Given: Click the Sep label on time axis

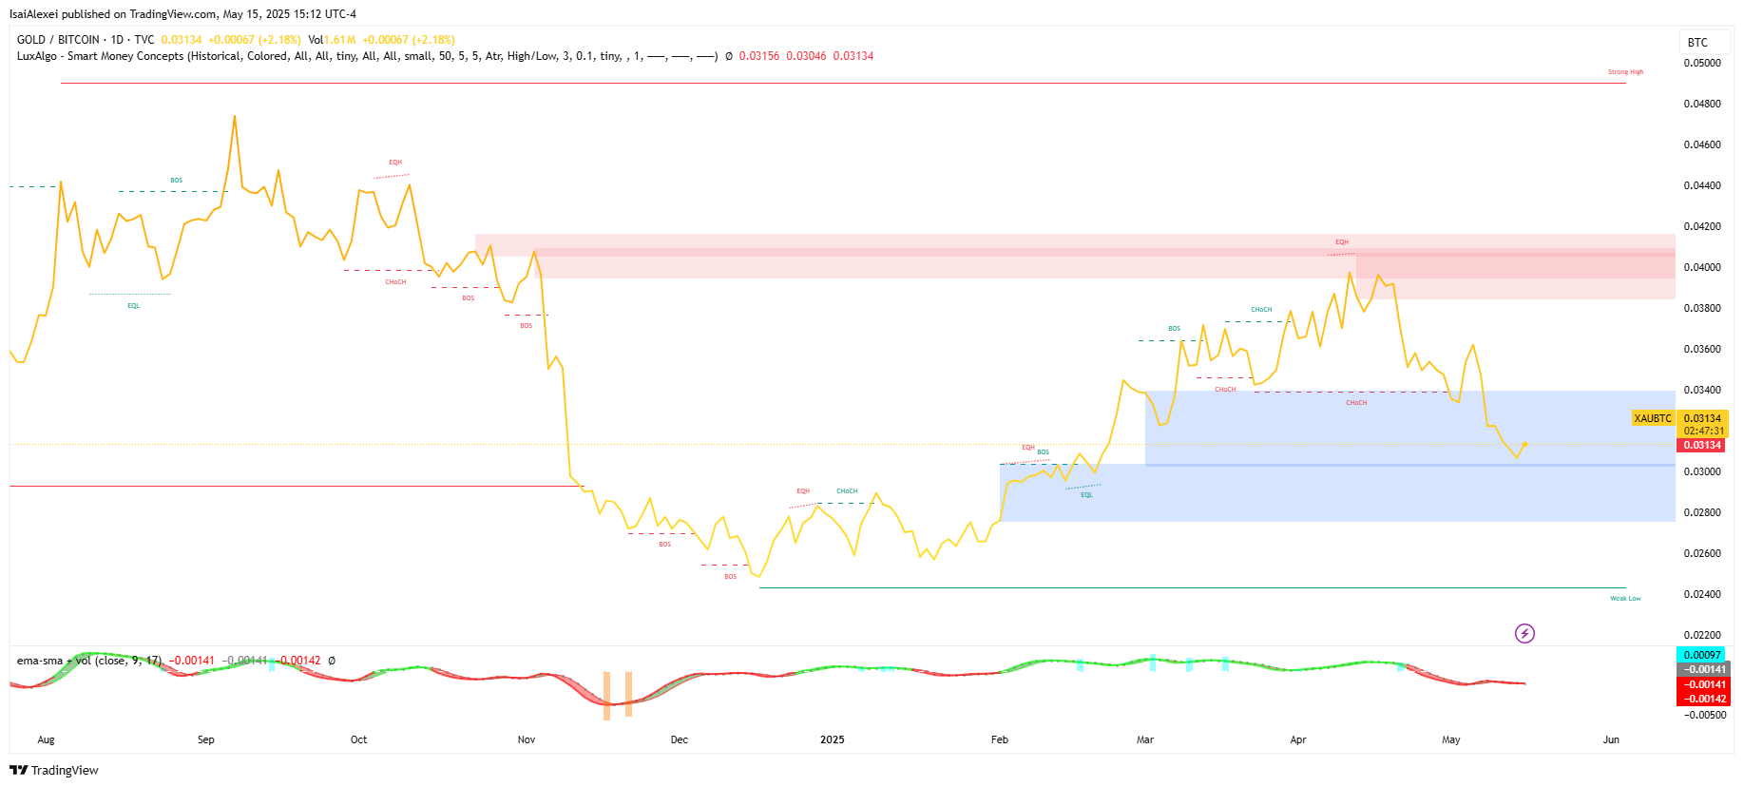Looking at the screenshot, I should [x=206, y=740].
